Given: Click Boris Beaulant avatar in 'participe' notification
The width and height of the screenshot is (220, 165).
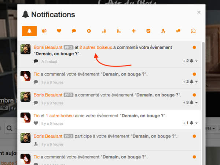Looking at the screenshot, I should [x=26, y=138].
